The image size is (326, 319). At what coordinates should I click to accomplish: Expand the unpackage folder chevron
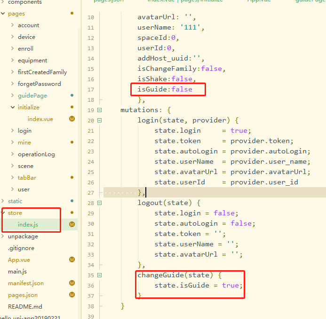3,236
